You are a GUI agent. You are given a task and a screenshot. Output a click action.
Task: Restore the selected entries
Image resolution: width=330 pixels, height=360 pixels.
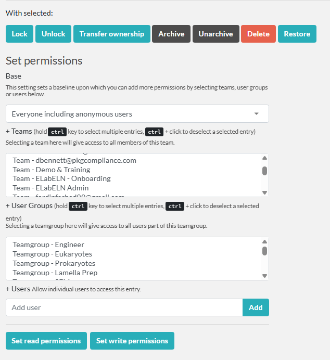297,34
